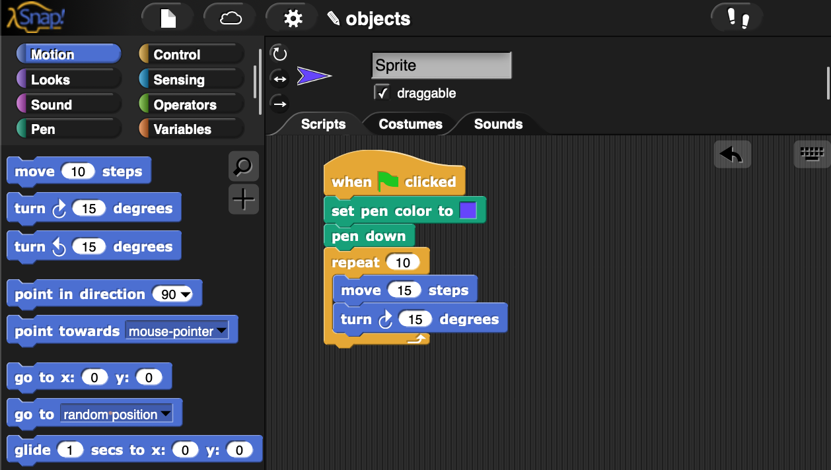Click the Snap! logo

(x=36, y=18)
